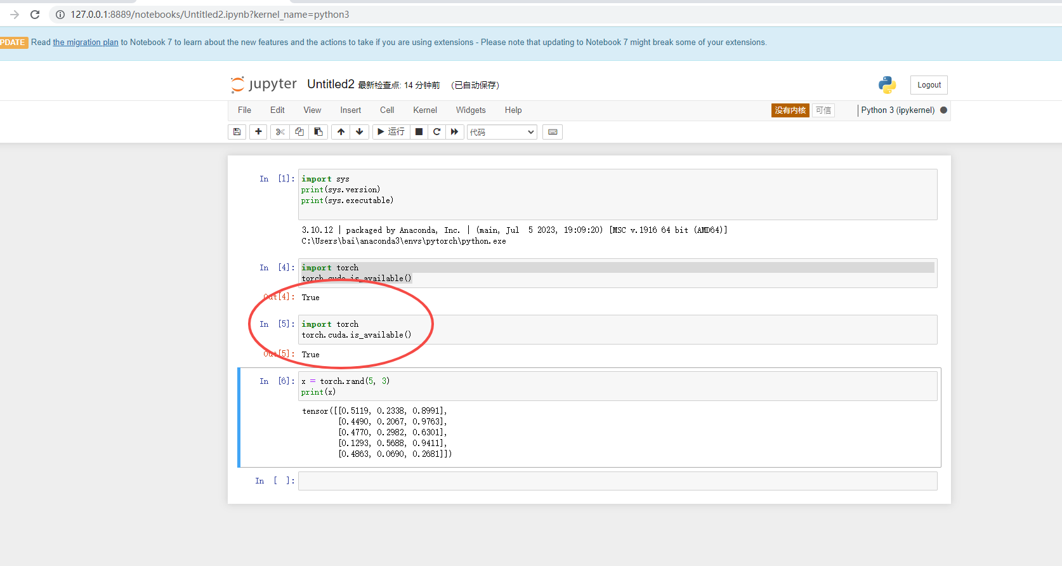Click the 最新检查点 checkpoint text
Screen dimensions: 1062x566
pos(398,85)
